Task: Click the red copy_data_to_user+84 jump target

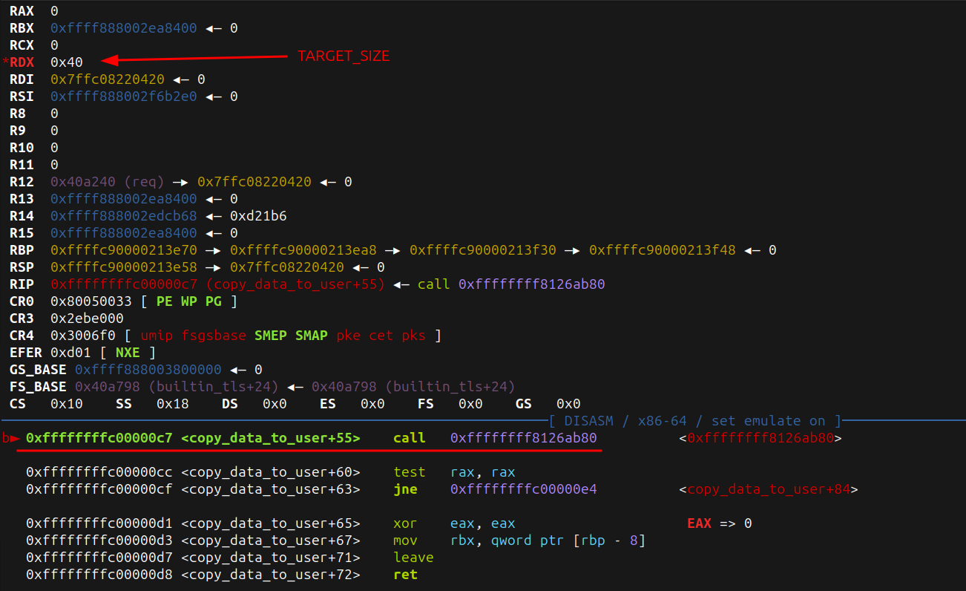Action: point(768,489)
